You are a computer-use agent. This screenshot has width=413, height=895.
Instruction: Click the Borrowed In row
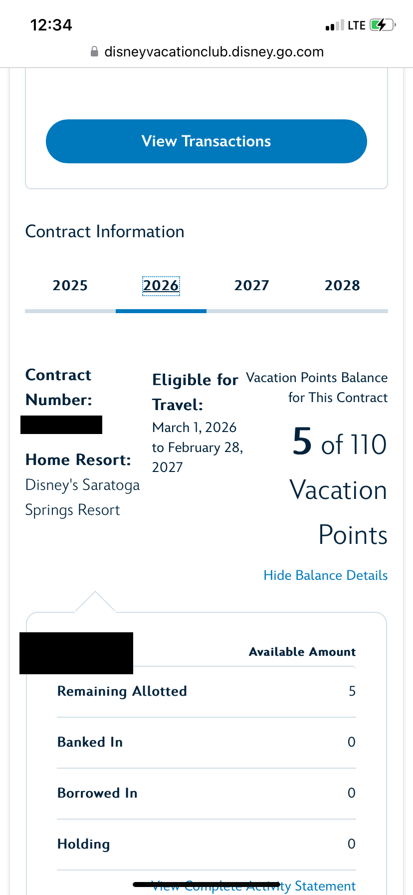tap(206, 793)
